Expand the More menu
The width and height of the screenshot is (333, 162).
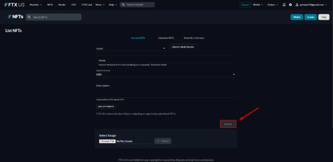[100, 5]
